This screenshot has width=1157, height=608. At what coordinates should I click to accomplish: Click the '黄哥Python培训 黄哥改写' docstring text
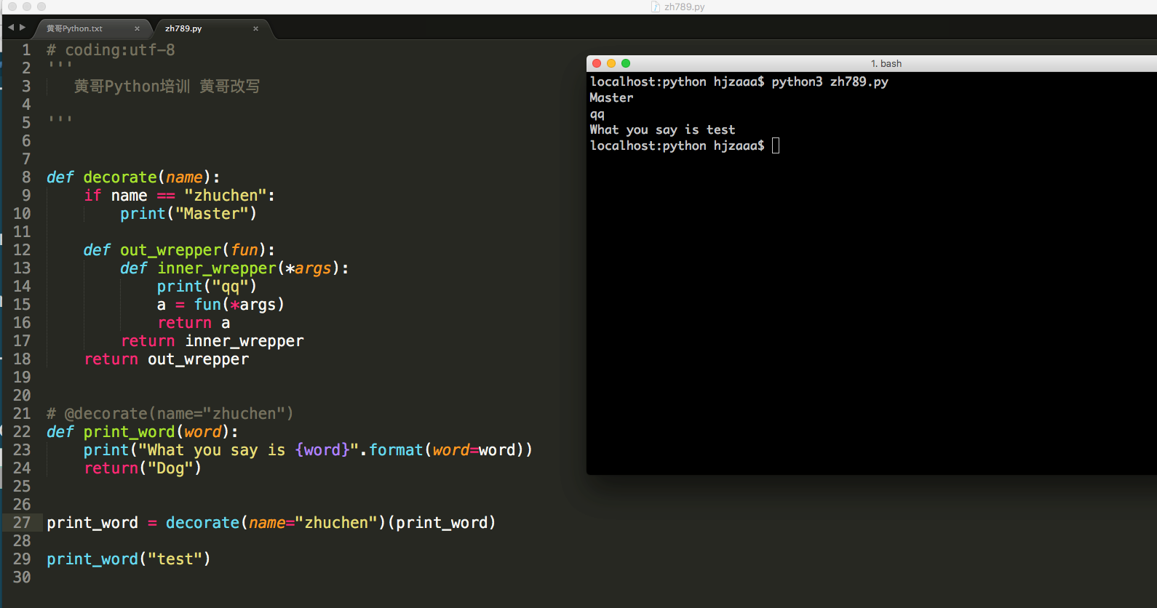(x=167, y=87)
